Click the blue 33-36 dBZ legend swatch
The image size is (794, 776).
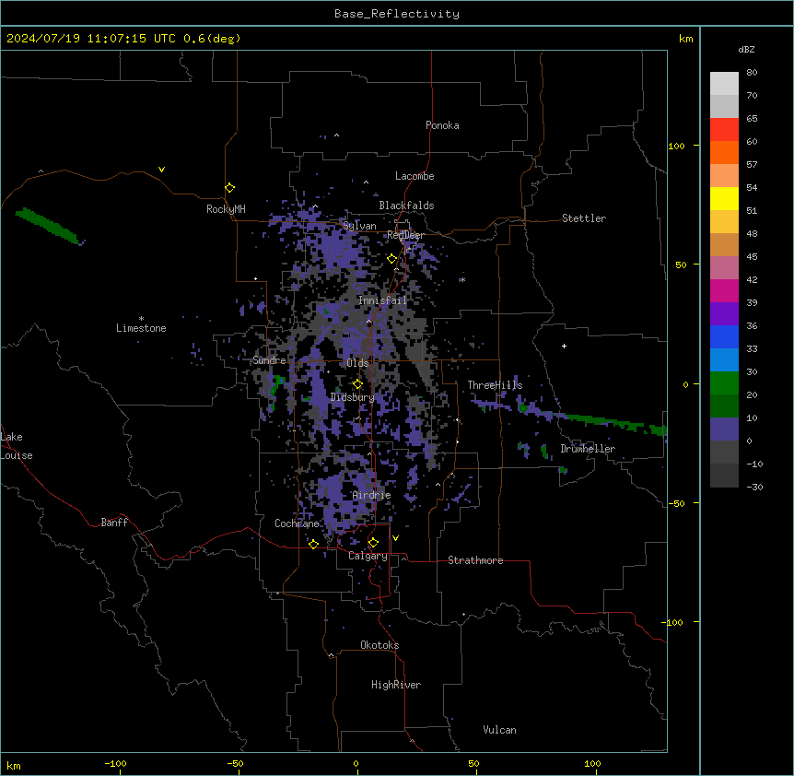coord(724,336)
